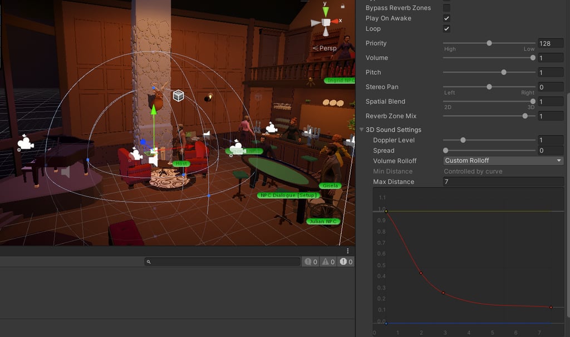The height and width of the screenshot is (337, 570).
Task: Open the console panel three-dot menu
Action: (x=348, y=251)
